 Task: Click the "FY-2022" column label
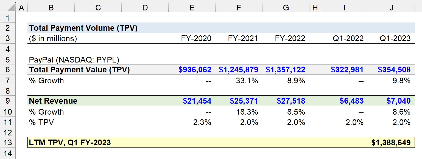point(290,38)
